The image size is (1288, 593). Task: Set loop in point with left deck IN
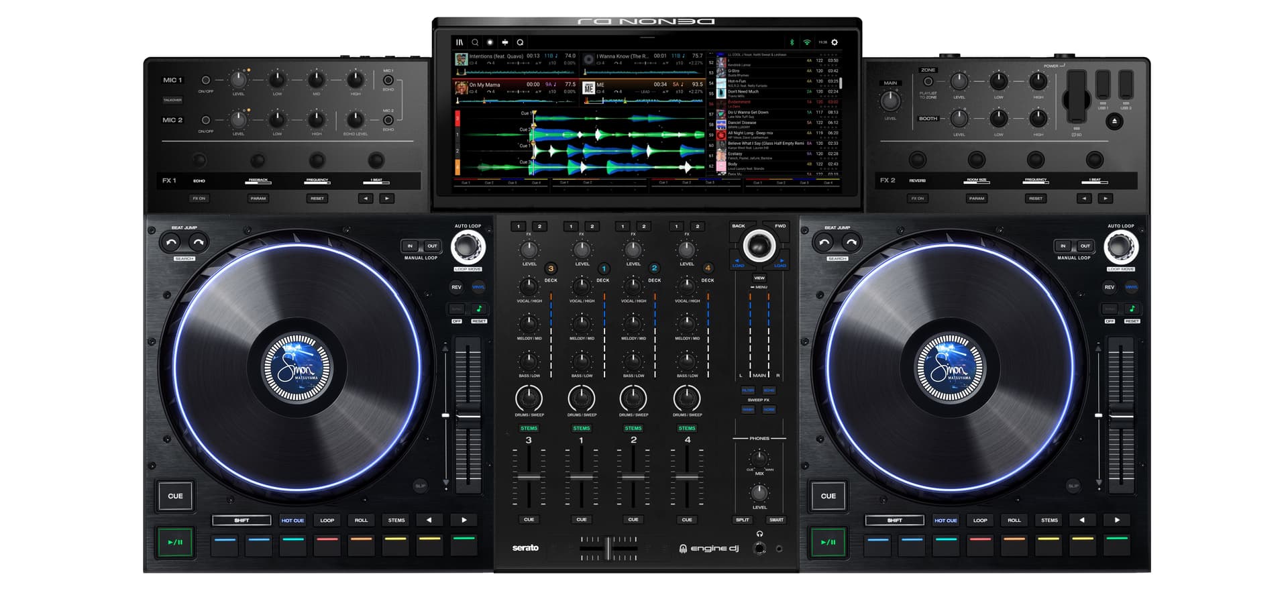(x=410, y=246)
